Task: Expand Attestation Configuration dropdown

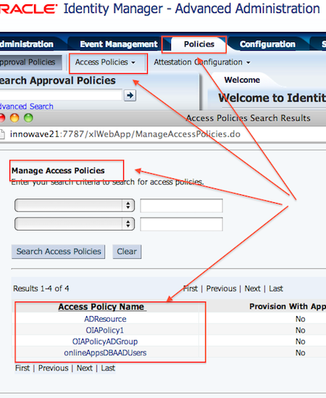Action: pyautogui.click(x=202, y=62)
